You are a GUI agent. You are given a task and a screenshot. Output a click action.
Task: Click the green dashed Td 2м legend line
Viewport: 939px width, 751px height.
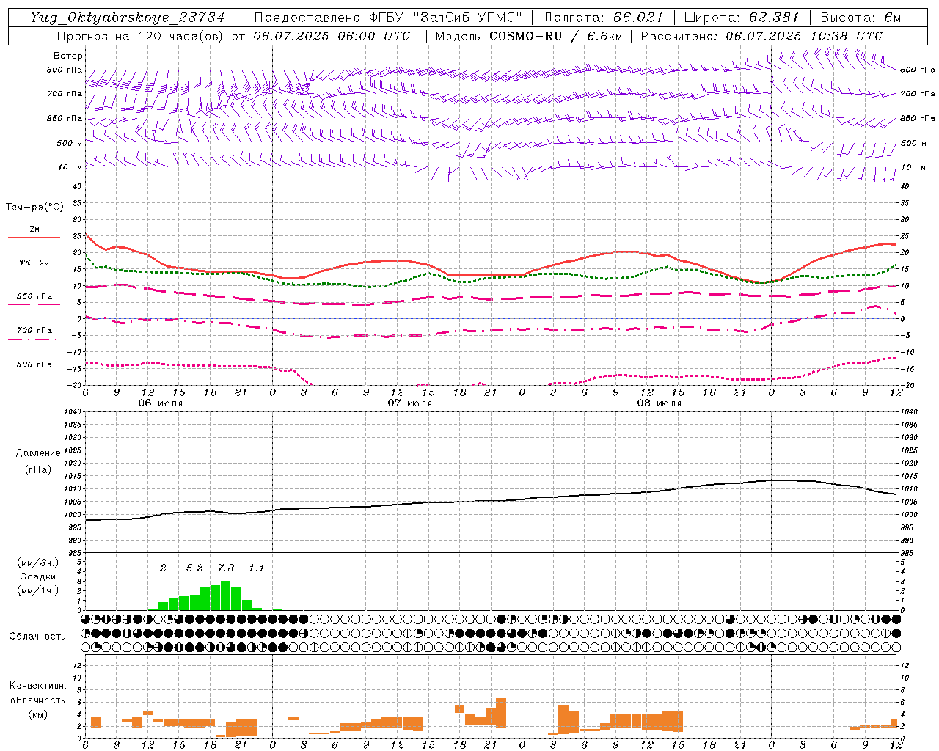(32, 271)
